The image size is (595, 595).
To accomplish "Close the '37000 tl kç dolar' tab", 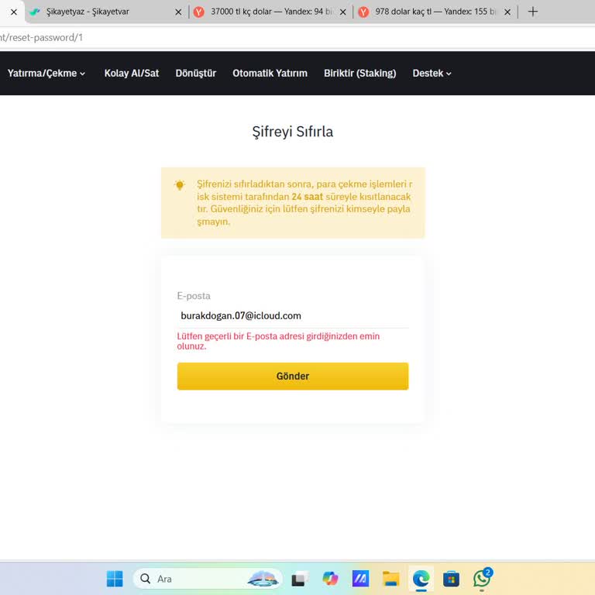I will (x=342, y=12).
